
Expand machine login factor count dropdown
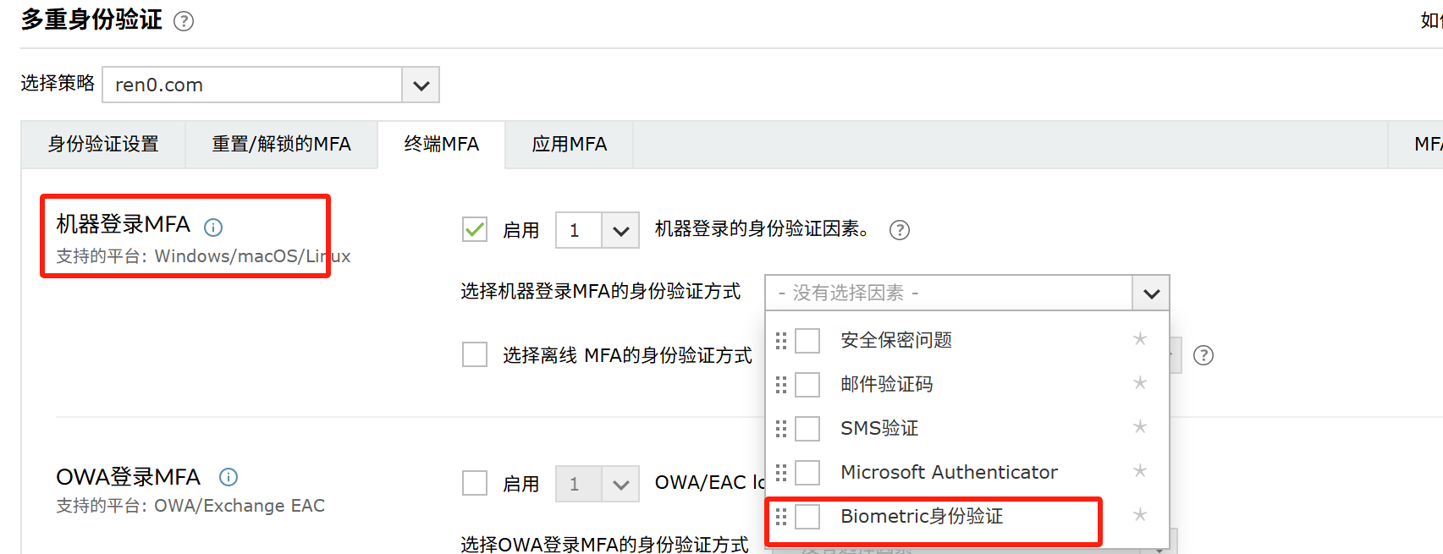620,230
